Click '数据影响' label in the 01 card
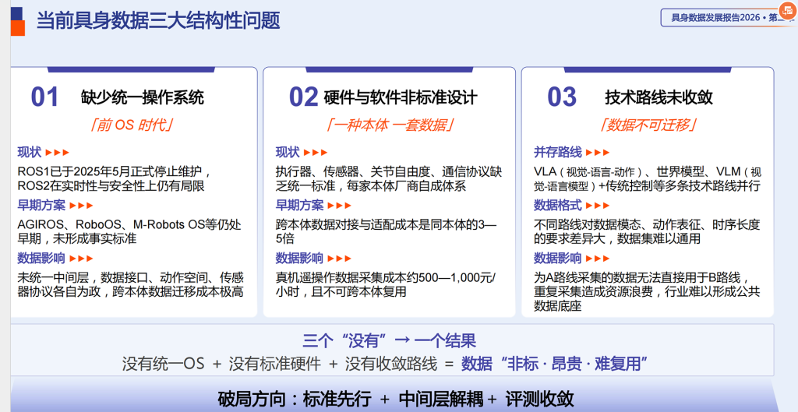Viewport: 798px width, 412px height. (x=41, y=259)
